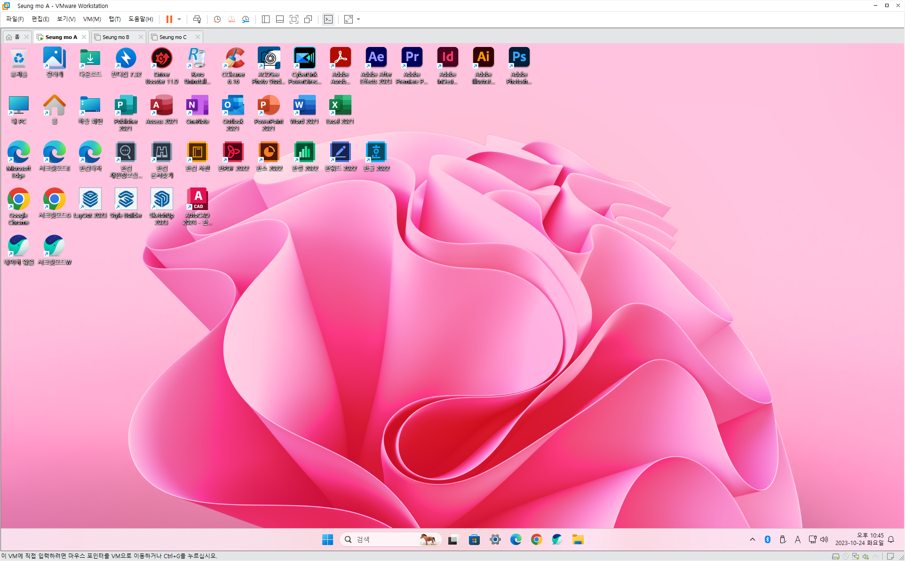Take a snapshot using the clock-plus icon
Image resolution: width=905 pixels, height=561 pixels.
(x=217, y=19)
